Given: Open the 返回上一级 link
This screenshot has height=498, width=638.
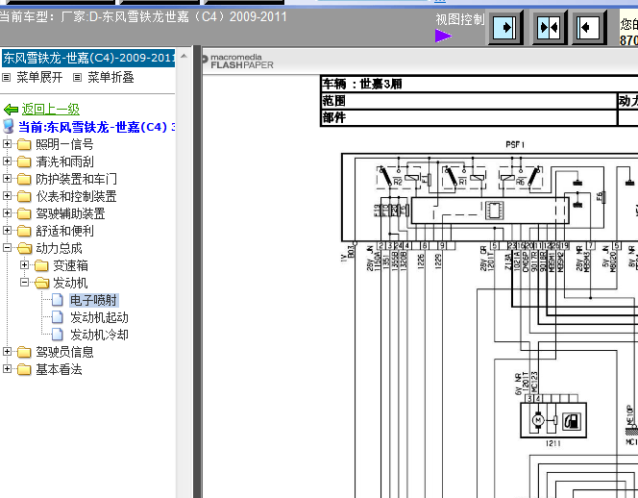Looking at the screenshot, I should (51, 110).
